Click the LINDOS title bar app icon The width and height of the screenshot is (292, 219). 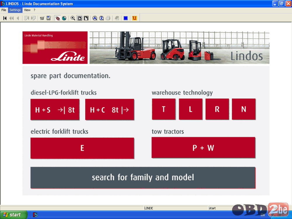(x=3, y=4)
